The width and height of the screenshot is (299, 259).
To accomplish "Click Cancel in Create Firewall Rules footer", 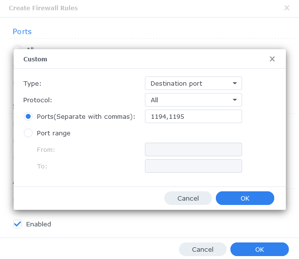I will coord(203,249).
